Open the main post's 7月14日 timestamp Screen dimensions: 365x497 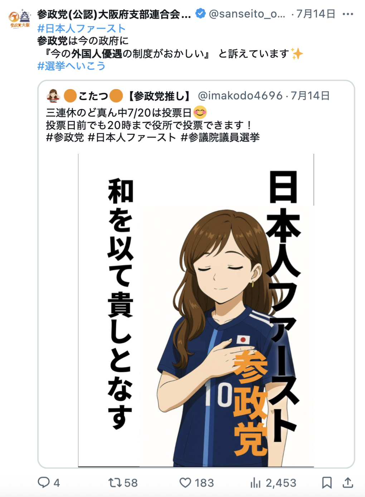pyautogui.click(x=316, y=14)
